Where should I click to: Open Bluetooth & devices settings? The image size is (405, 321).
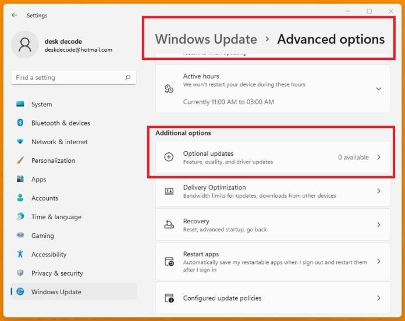click(x=74, y=123)
